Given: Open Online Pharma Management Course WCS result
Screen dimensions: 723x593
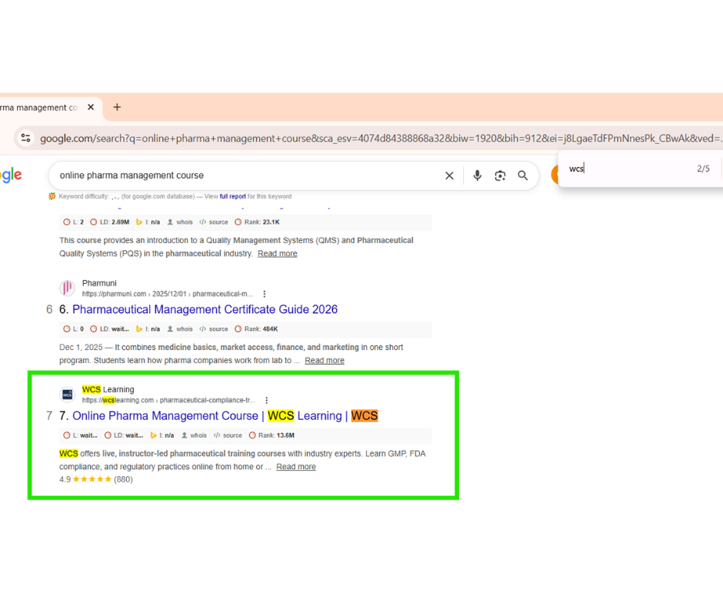Looking at the screenshot, I should pos(225,416).
